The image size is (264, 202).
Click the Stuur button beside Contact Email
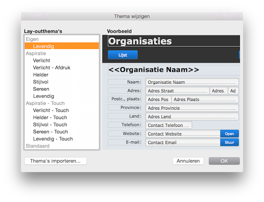pos(229,142)
